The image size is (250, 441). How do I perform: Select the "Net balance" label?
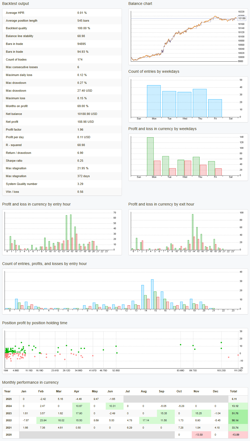[x=14, y=114]
